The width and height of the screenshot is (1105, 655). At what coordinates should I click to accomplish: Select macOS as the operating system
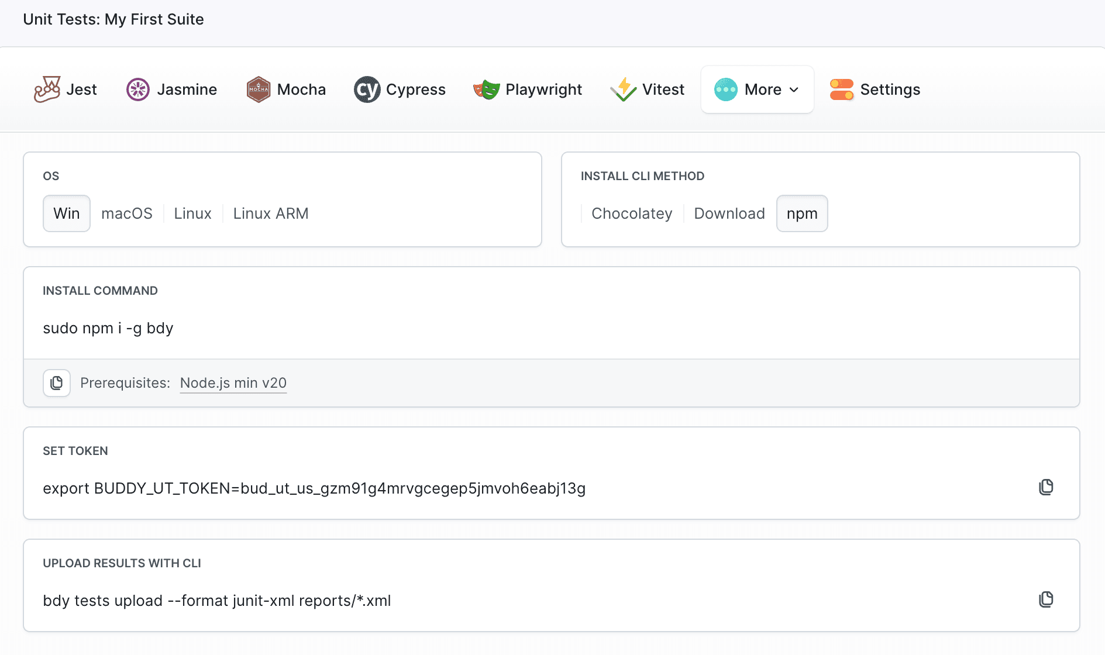pyautogui.click(x=127, y=213)
